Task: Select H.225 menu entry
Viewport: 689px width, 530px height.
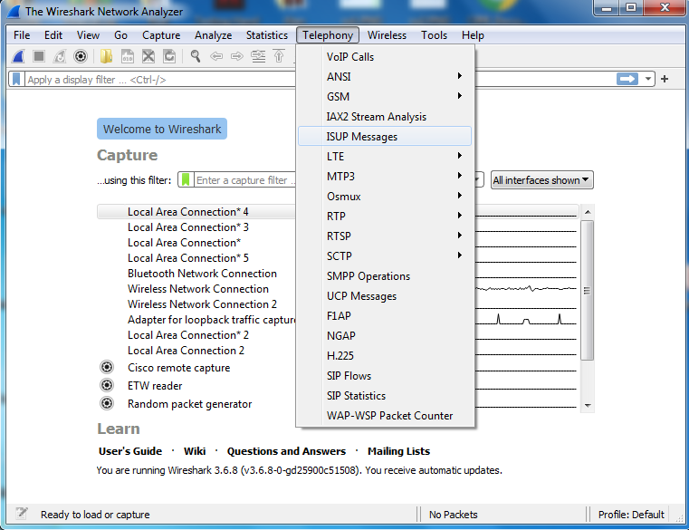Action: click(x=385, y=355)
